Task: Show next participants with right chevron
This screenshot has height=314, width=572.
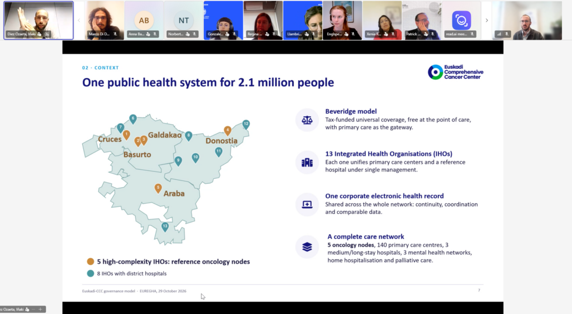Action: [487, 21]
